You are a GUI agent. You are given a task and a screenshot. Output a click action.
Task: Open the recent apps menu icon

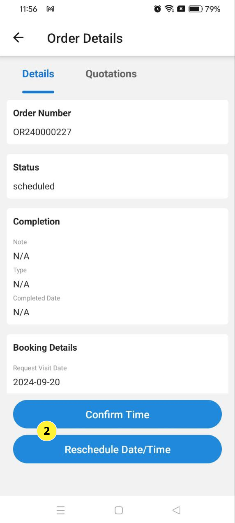[x=61, y=510]
